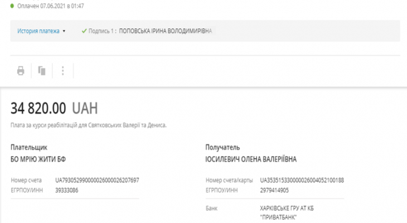Click the dropdown arrow next to История платежа
407x223 pixels.
point(64,31)
